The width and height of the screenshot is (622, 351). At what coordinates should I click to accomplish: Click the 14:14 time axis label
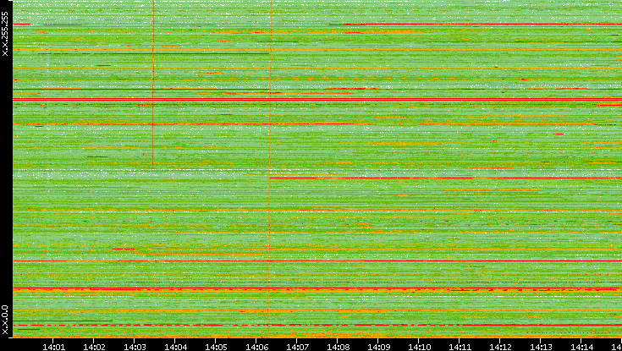pyautogui.click(x=582, y=347)
